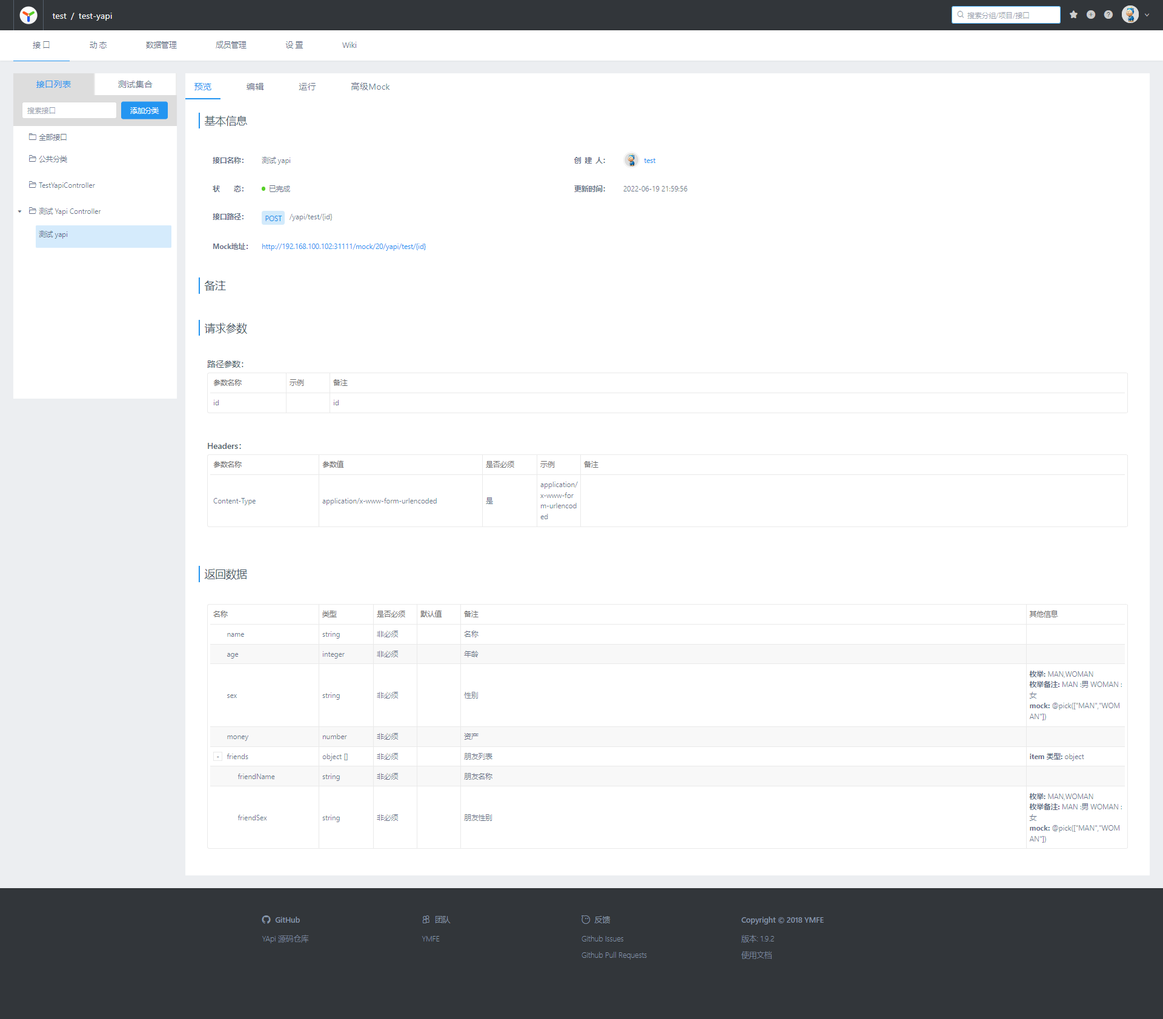Collapse the 测试 Yapi Controller category
This screenshot has width=1163, height=1019.
(20, 211)
